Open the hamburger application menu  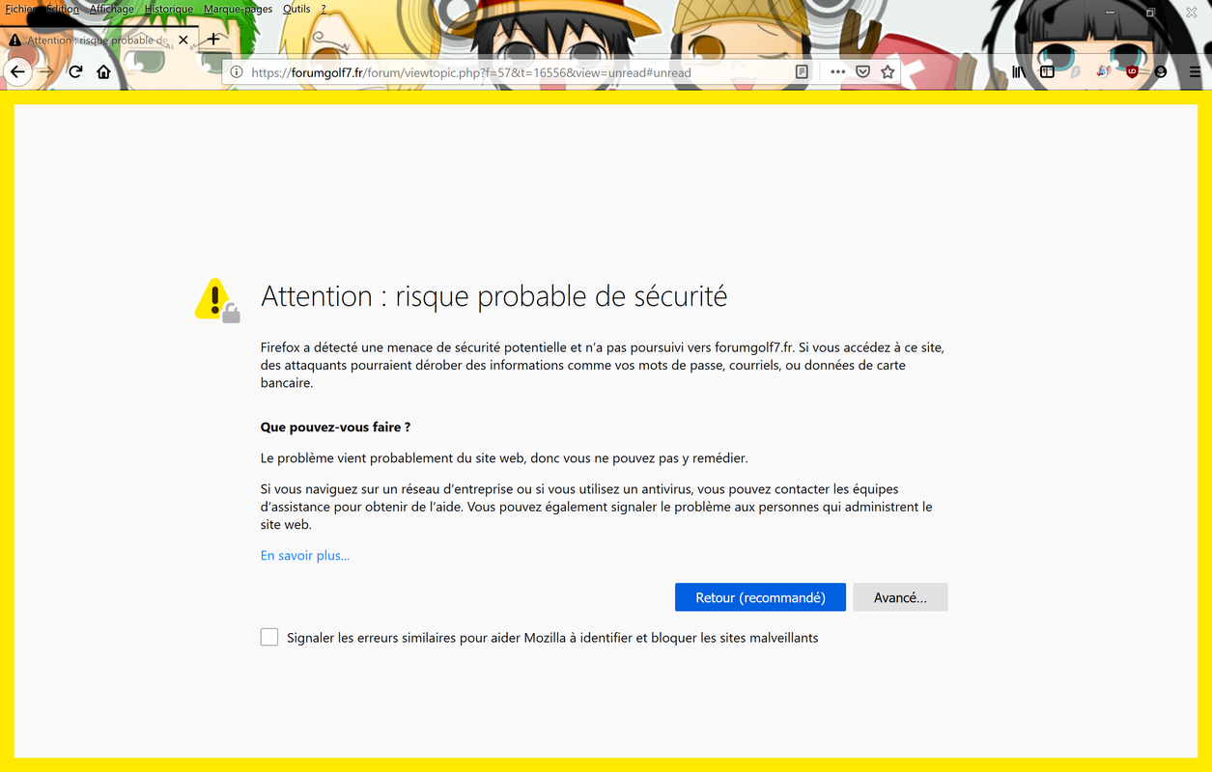[x=1195, y=72]
